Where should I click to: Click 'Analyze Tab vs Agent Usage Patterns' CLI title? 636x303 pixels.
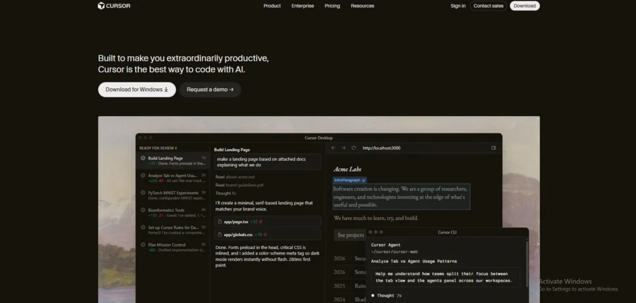pos(414,261)
